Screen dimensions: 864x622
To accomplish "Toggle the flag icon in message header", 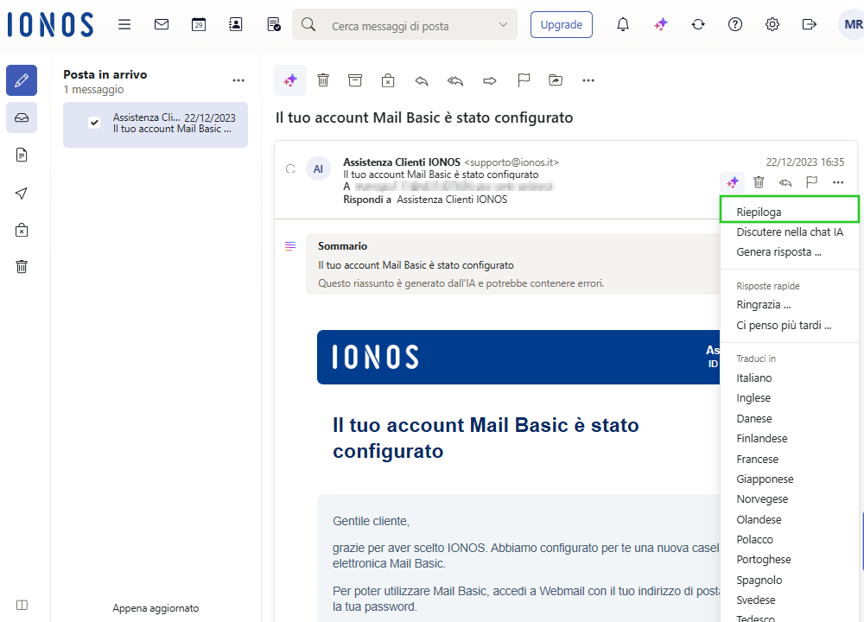I will click(811, 182).
